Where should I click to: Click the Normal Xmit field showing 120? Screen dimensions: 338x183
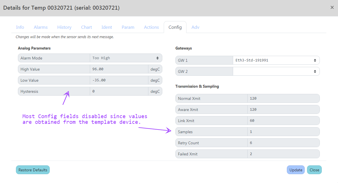pos(283,98)
